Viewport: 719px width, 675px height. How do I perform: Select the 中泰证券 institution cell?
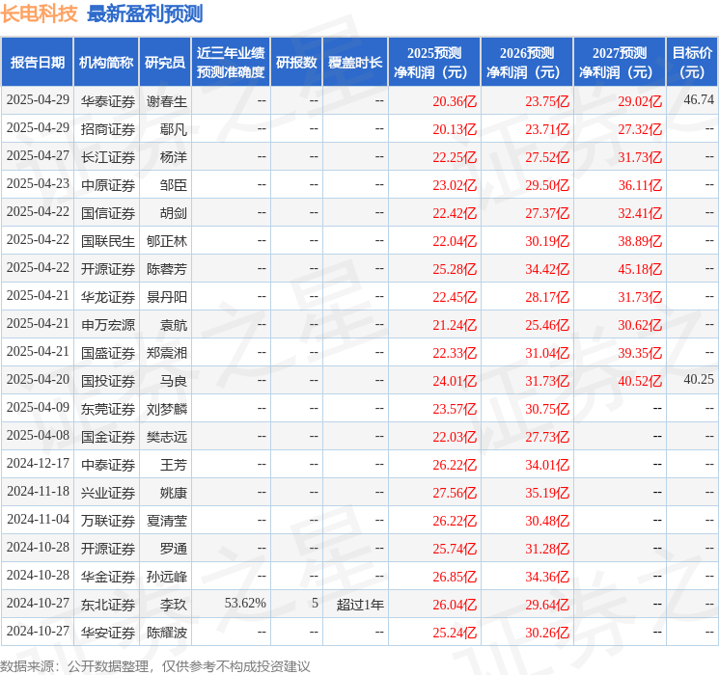pyautogui.click(x=108, y=465)
